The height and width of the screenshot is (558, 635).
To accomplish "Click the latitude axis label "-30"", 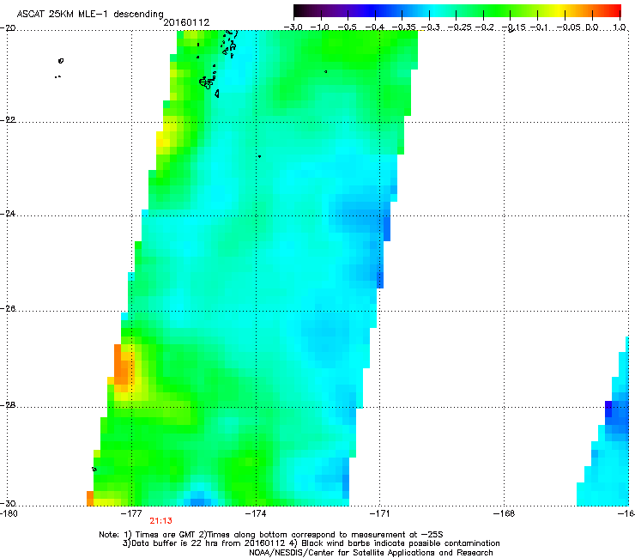I will 8,503.
